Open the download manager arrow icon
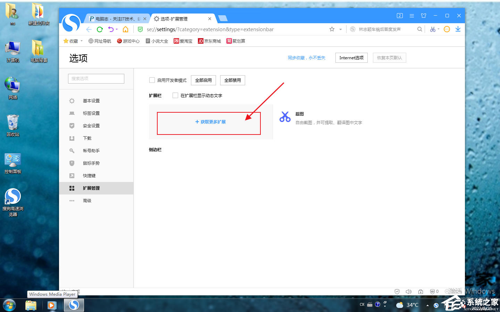 tap(458, 29)
